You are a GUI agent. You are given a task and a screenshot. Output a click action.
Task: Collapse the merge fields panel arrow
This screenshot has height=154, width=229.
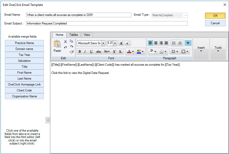tap(48, 120)
